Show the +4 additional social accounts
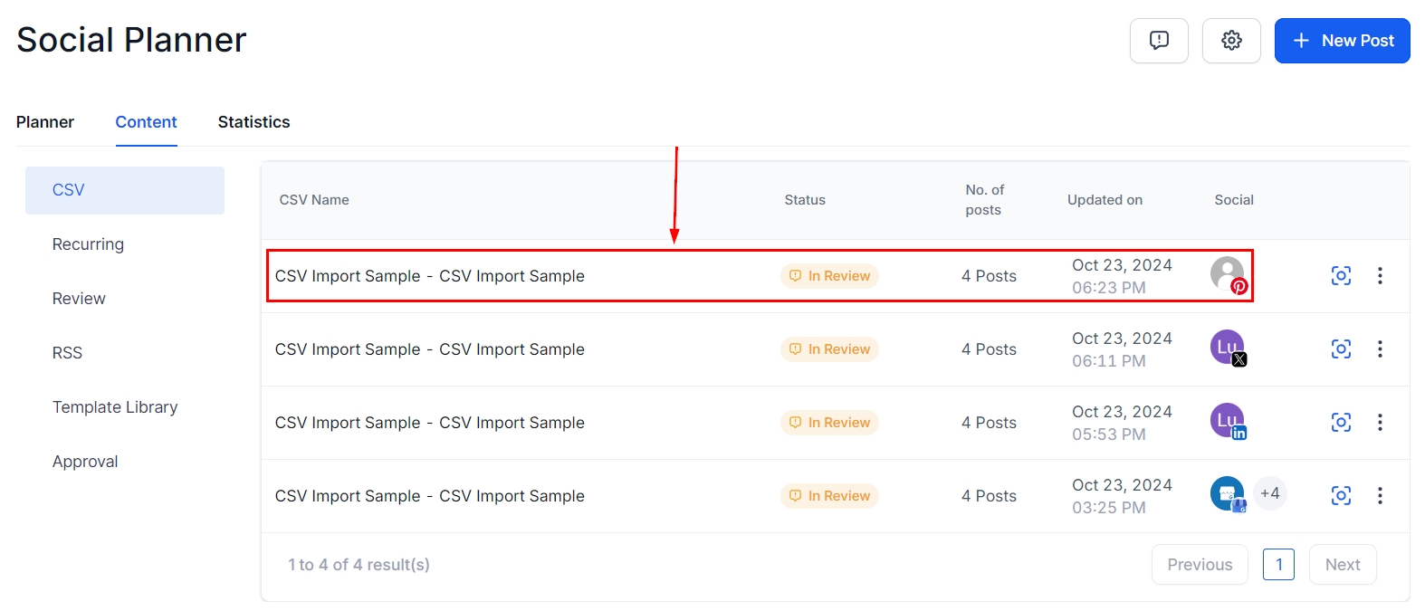 coord(1270,493)
